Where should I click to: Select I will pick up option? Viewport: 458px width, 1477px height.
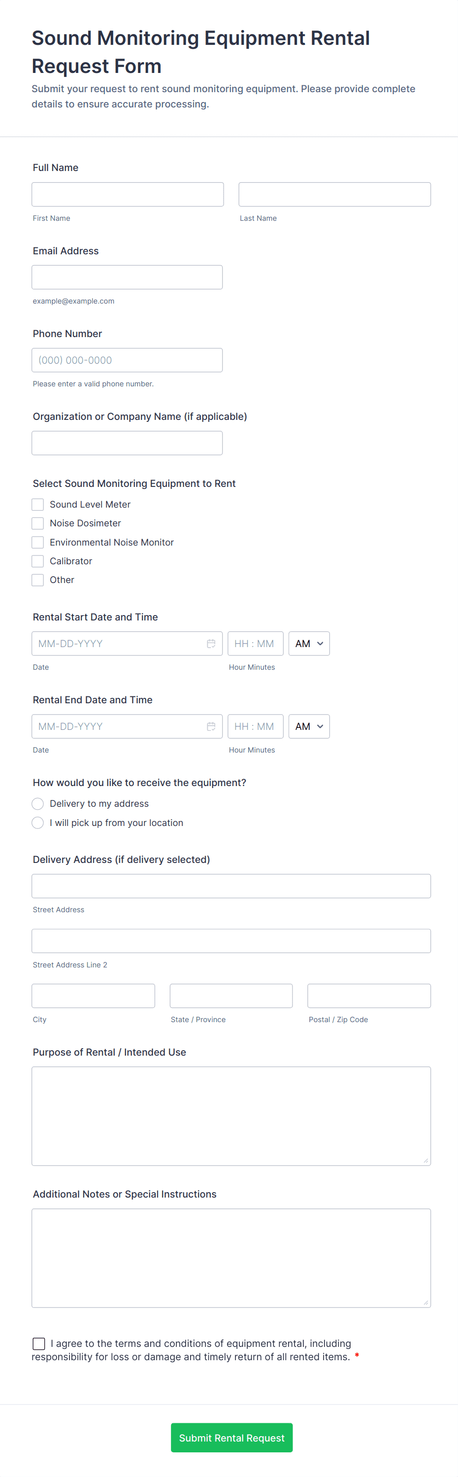[38, 822]
